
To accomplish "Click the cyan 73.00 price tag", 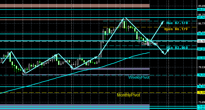I will 201,106.
